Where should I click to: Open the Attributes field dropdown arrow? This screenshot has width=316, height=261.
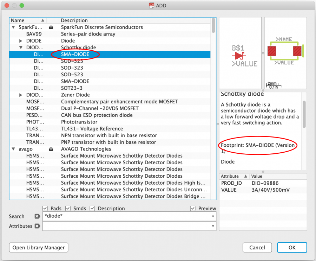coord(213,226)
